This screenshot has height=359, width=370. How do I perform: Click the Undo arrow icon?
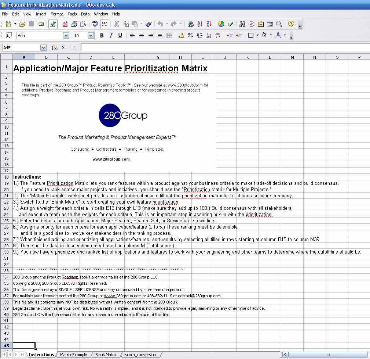pos(161,24)
